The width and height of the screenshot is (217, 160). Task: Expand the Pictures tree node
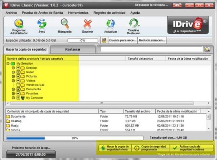[13, 76]
